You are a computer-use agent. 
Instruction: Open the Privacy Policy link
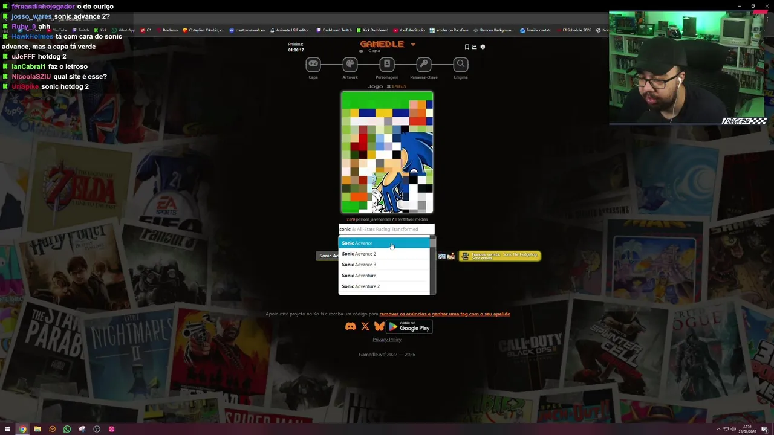click(387, 340)
